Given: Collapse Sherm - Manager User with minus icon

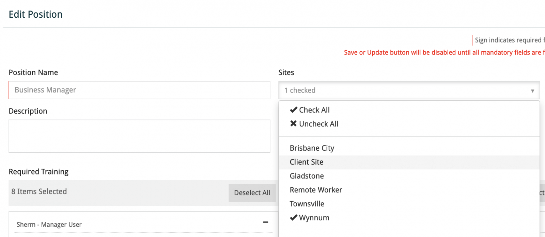Looking at the screenshot, I should click(x=266, y=222).
